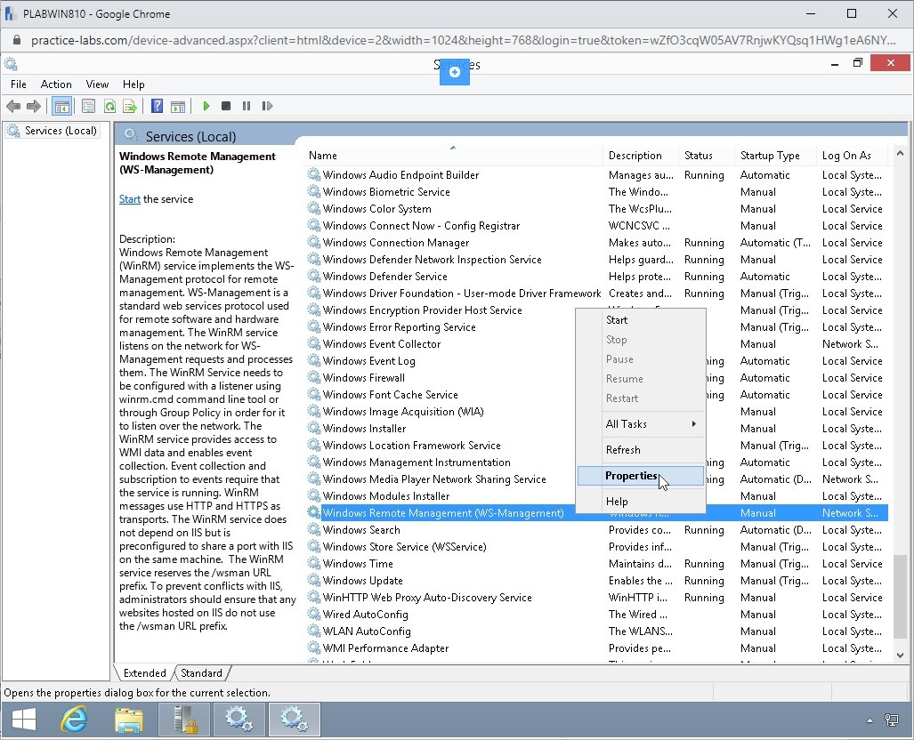Click the Start the service link
The image size is (914, 740).
click(x=130, y=199)
